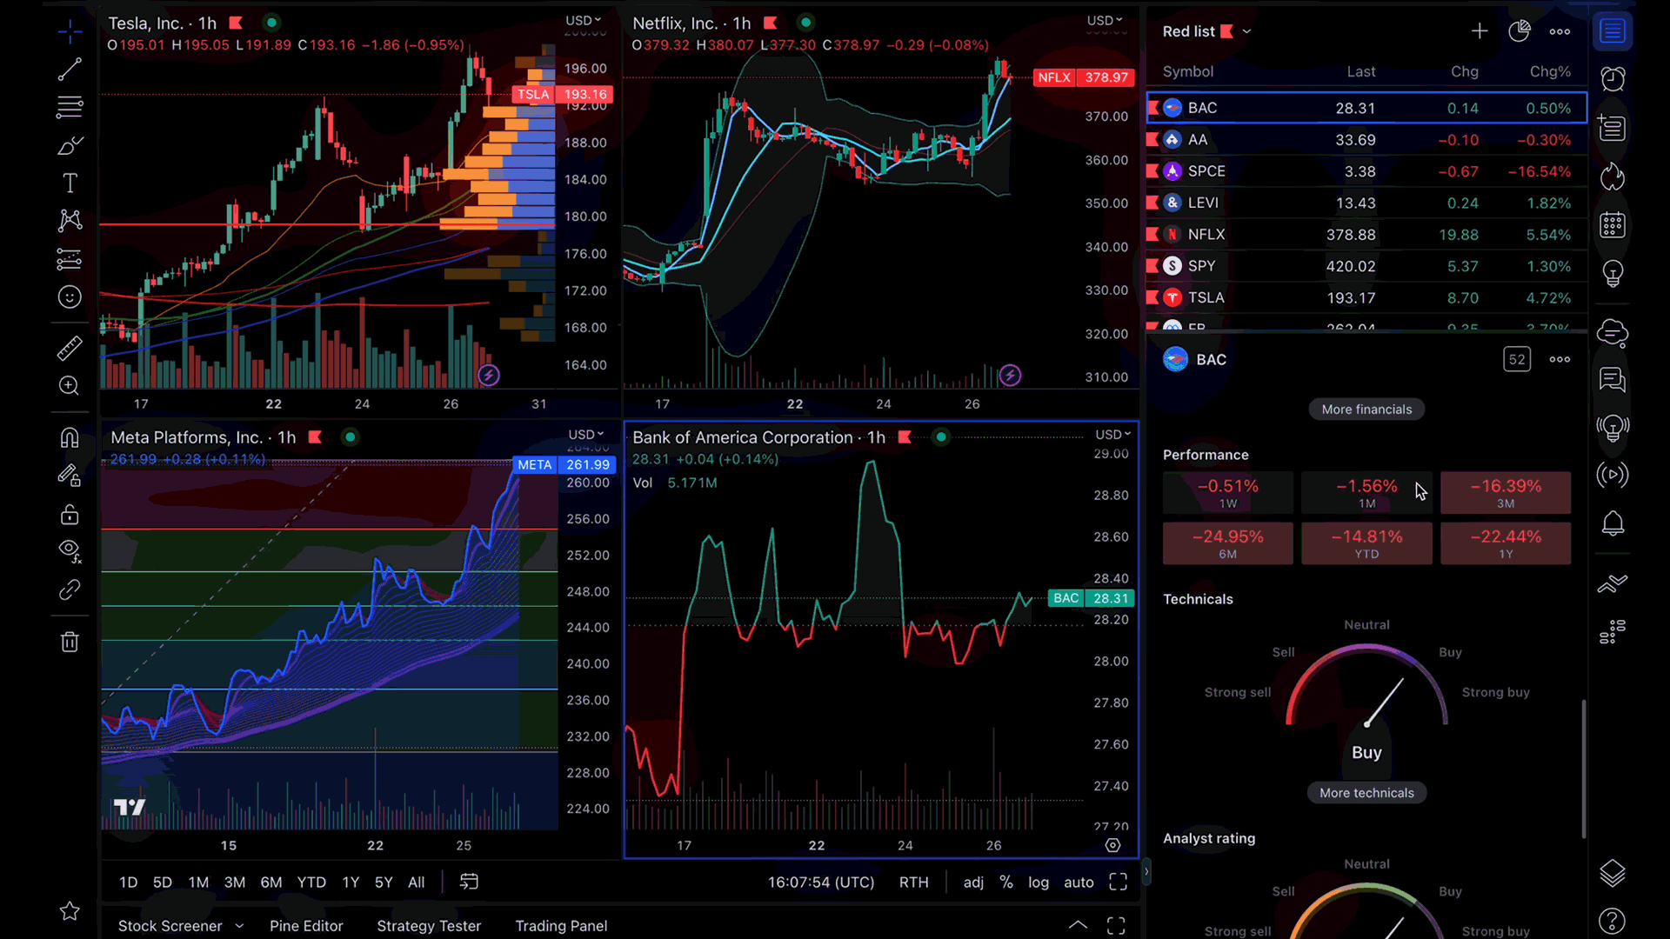1670x939 pixels.
Task: Click the More financials button
Action: click(x=1366, y=410)
